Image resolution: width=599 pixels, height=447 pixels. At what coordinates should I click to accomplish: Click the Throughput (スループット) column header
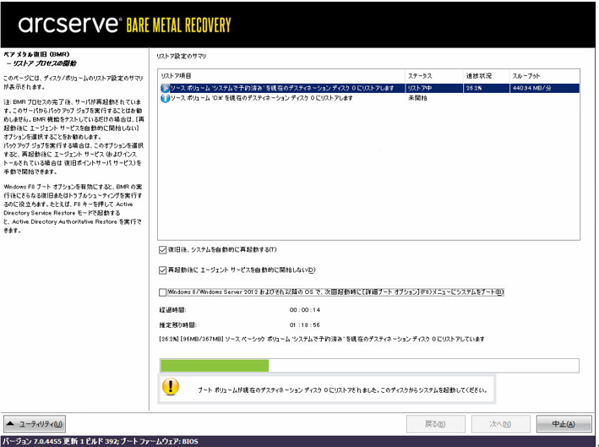coord(544,76)
